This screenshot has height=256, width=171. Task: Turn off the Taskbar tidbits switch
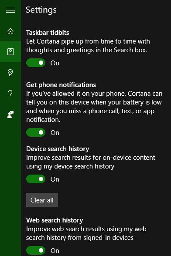pyautogui.click(x=36, y=63)
